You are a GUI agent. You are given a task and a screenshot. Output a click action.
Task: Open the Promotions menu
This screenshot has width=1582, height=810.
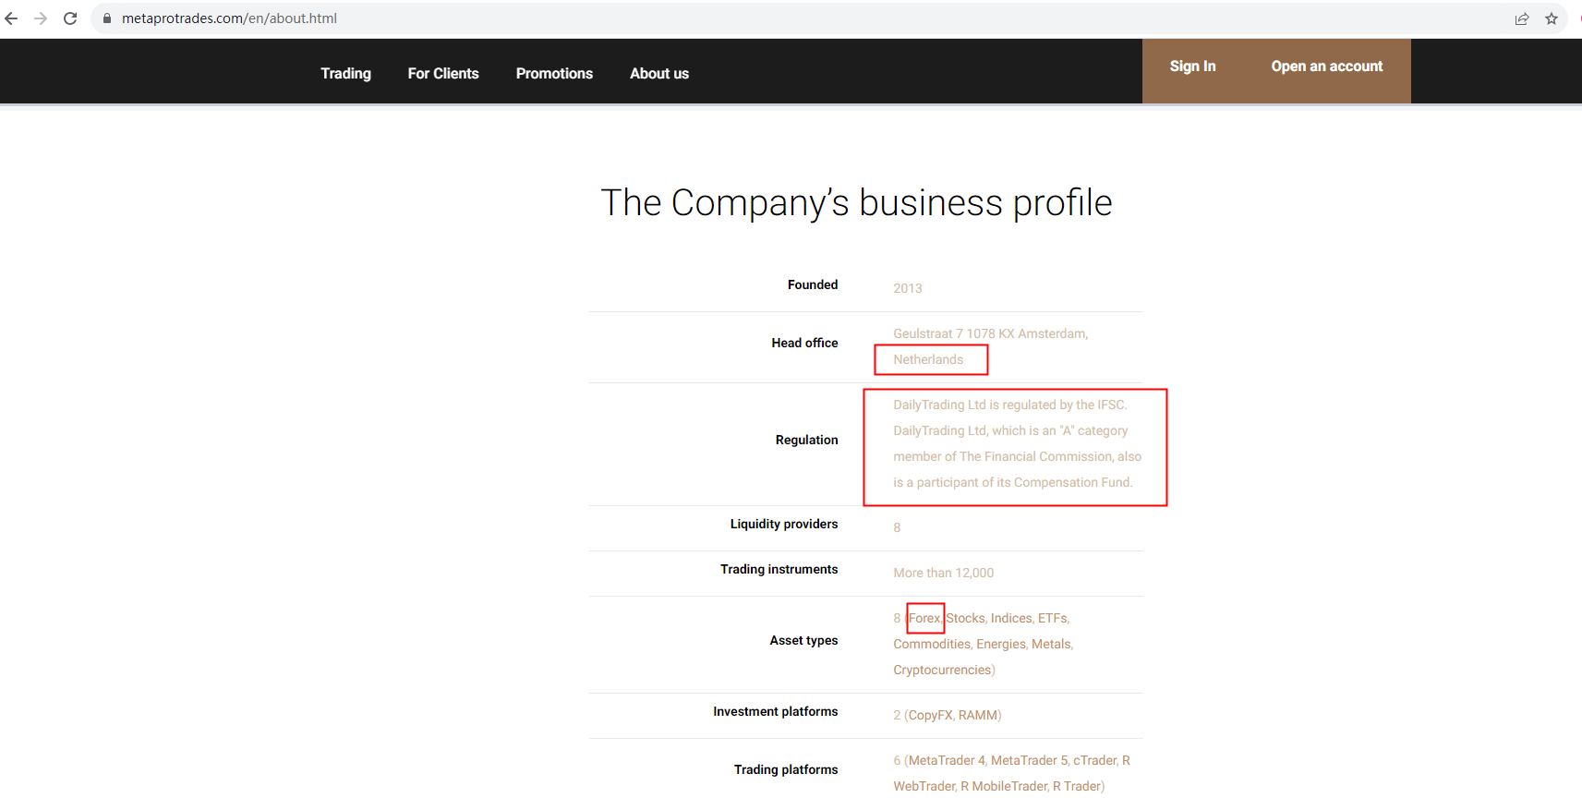coord(554,74)
